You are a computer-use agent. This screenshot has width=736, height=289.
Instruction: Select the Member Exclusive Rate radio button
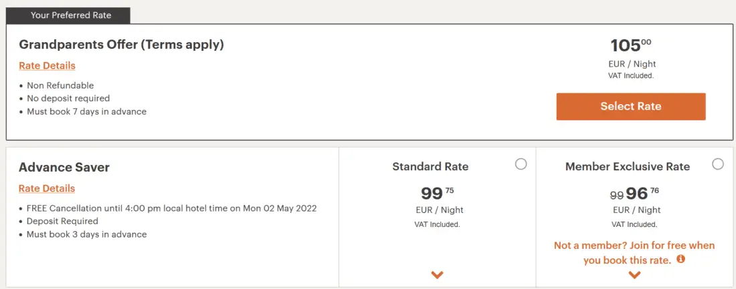click(718, 164)
